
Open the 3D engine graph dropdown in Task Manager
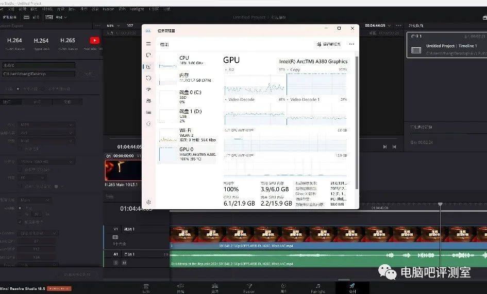click(229, 70)
